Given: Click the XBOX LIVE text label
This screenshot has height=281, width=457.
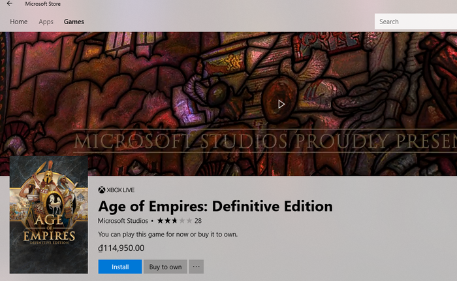Looking at the screenshot, I should [122, 190].
